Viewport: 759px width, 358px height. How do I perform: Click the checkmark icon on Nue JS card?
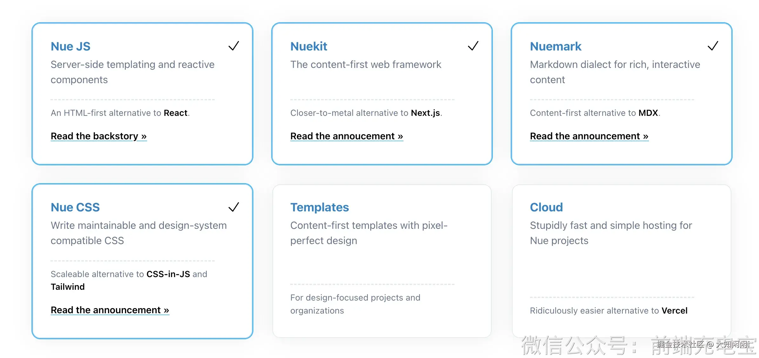coord(234,46)
